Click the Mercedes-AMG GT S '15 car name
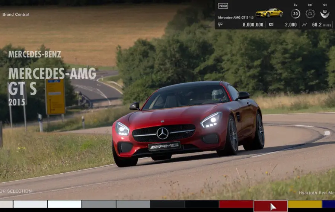 coord(236,17)
